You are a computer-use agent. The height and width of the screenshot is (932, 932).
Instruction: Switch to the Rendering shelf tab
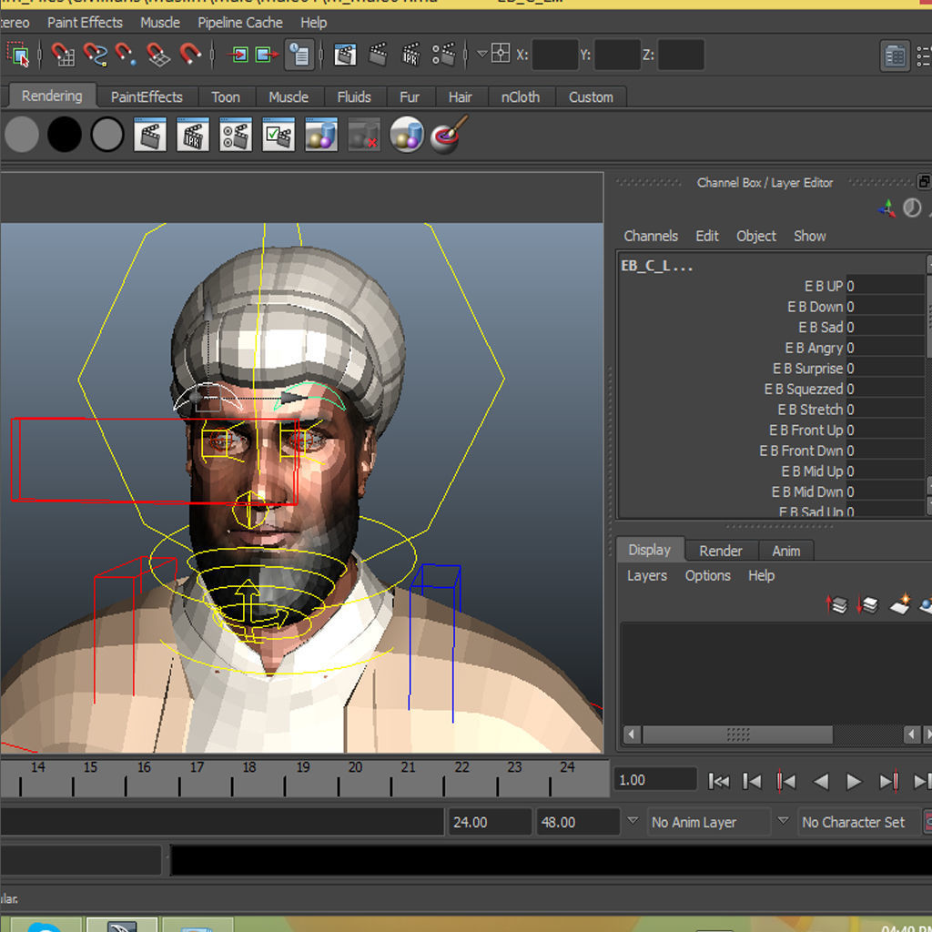coord(52,96)
